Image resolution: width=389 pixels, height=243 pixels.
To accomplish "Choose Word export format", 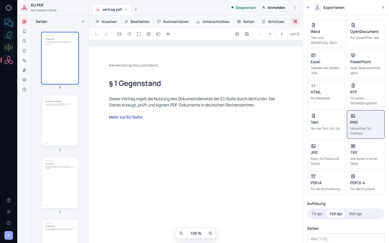I will [x=326, y=34].
